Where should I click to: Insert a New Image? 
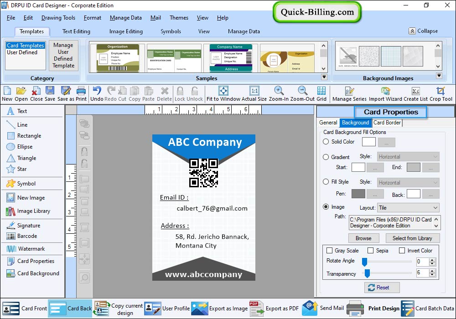[x=26, y=198]
